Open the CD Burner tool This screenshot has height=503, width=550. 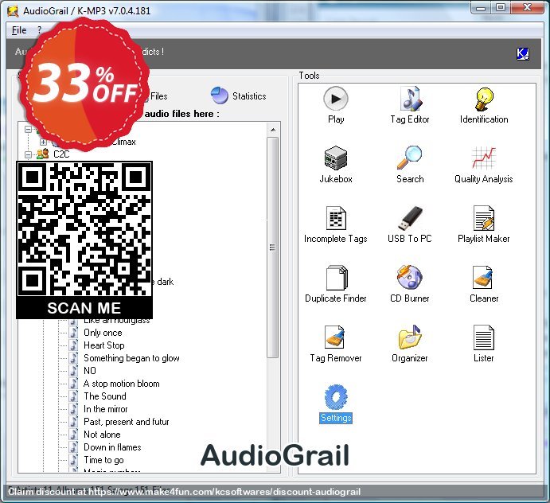410,284
